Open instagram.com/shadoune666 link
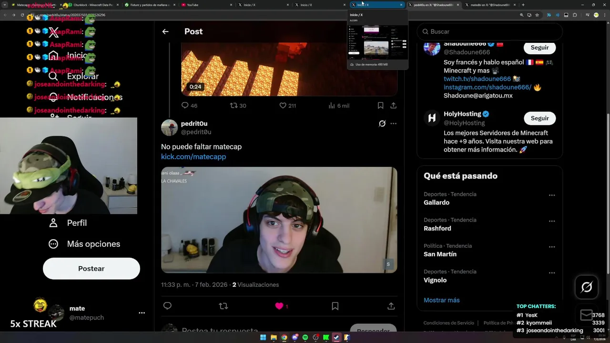Viewport: 610px width, 343px height. click(488, 87)
